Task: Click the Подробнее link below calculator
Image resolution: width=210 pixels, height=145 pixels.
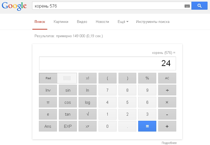Action: pos(169,143)
